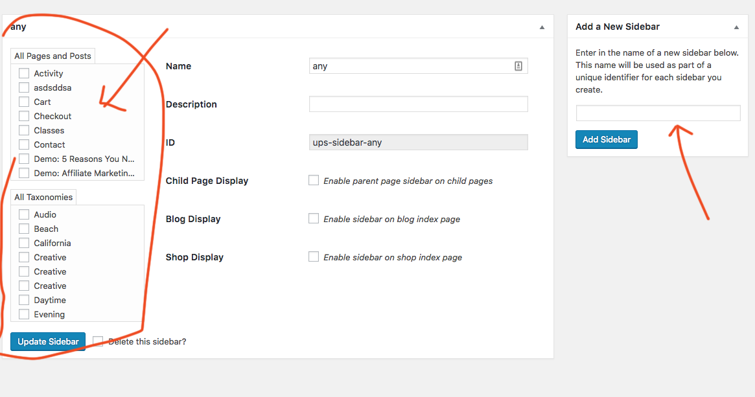The height and width of the screenshot is (397, 755).
Task: Tick the Evening taxonomy checkbox
Action: pyautogui.click(x=24, y=314)
